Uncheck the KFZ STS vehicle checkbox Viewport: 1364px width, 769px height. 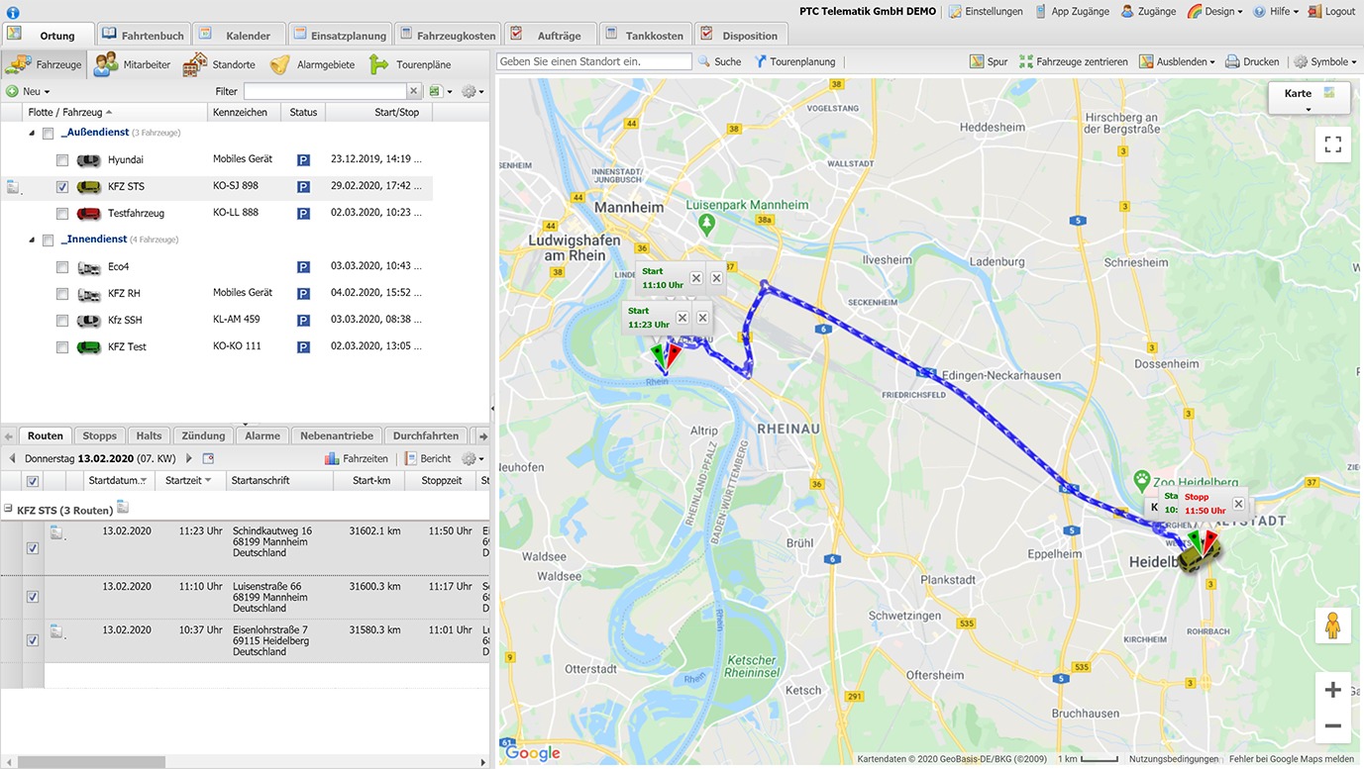click(62, 187)
